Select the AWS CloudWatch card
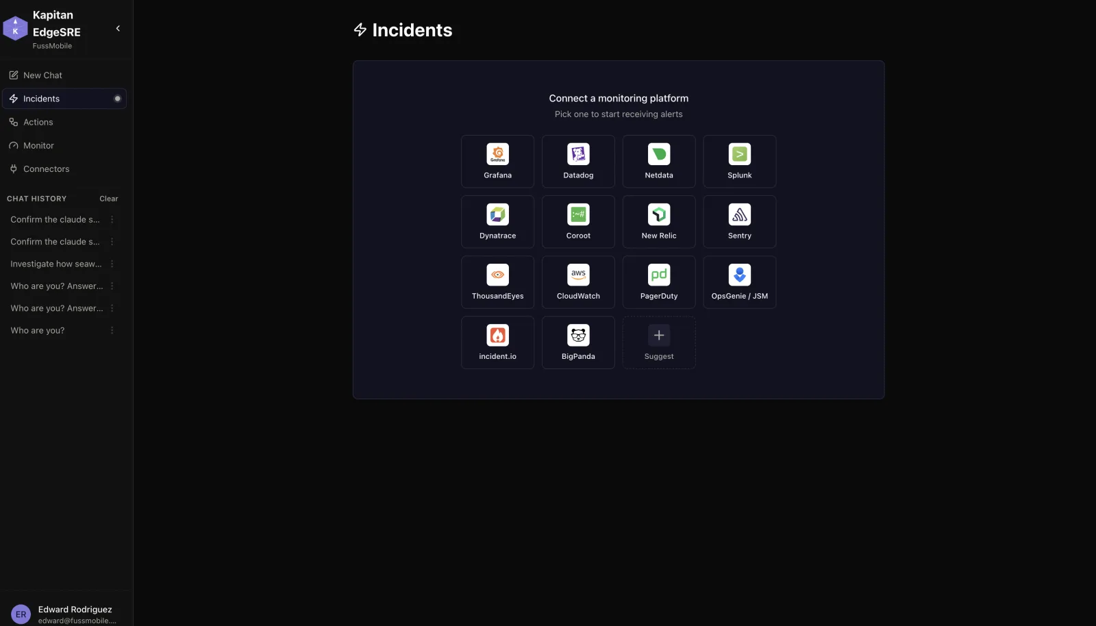The height and width of the screenshot is (626, 1096). click(578, 281)
